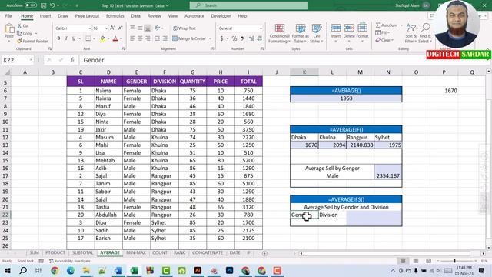The height and width of the screenshot is (277, 492).
Task: Toggle Underline formatting
Action: [74, 38]
